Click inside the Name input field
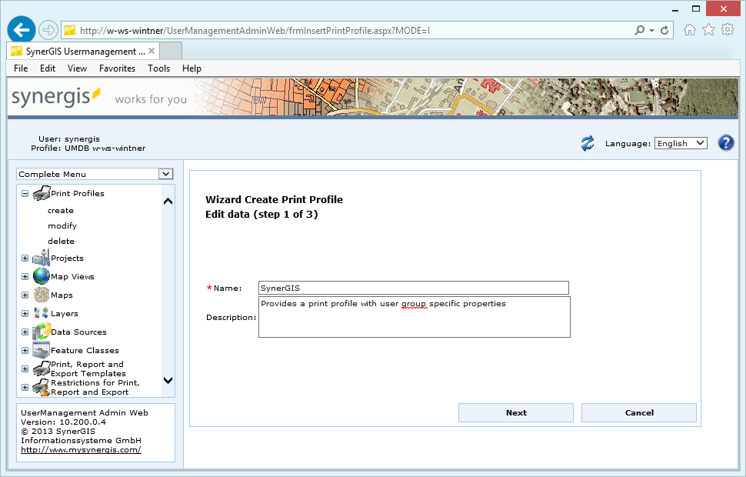Image resolution: width=746 pixels, height=477 pixels. [413, 287]
